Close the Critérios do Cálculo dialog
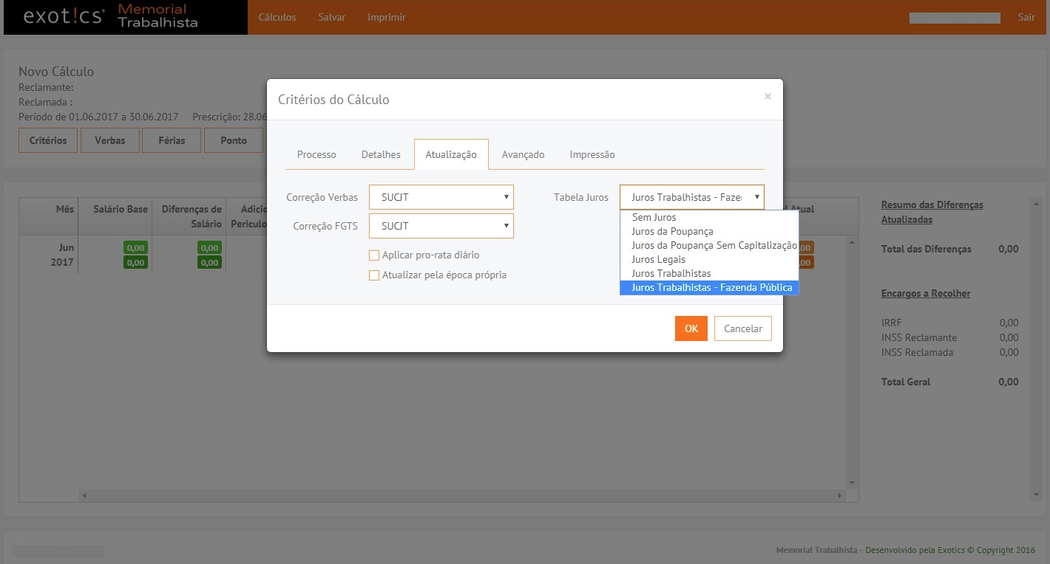The height and width of the screenshot is (564, 1050). click(768, 97)
